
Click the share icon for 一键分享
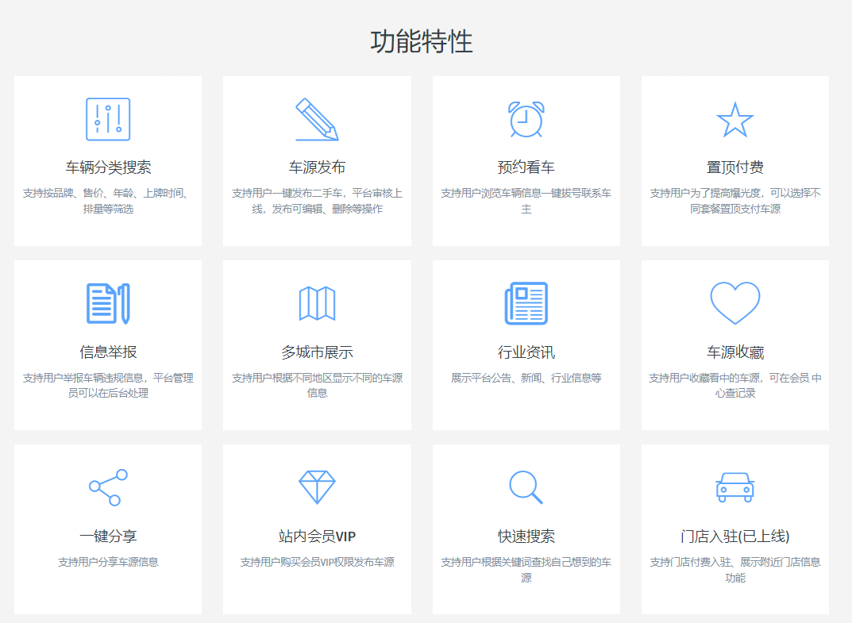(x=108, y=487)
